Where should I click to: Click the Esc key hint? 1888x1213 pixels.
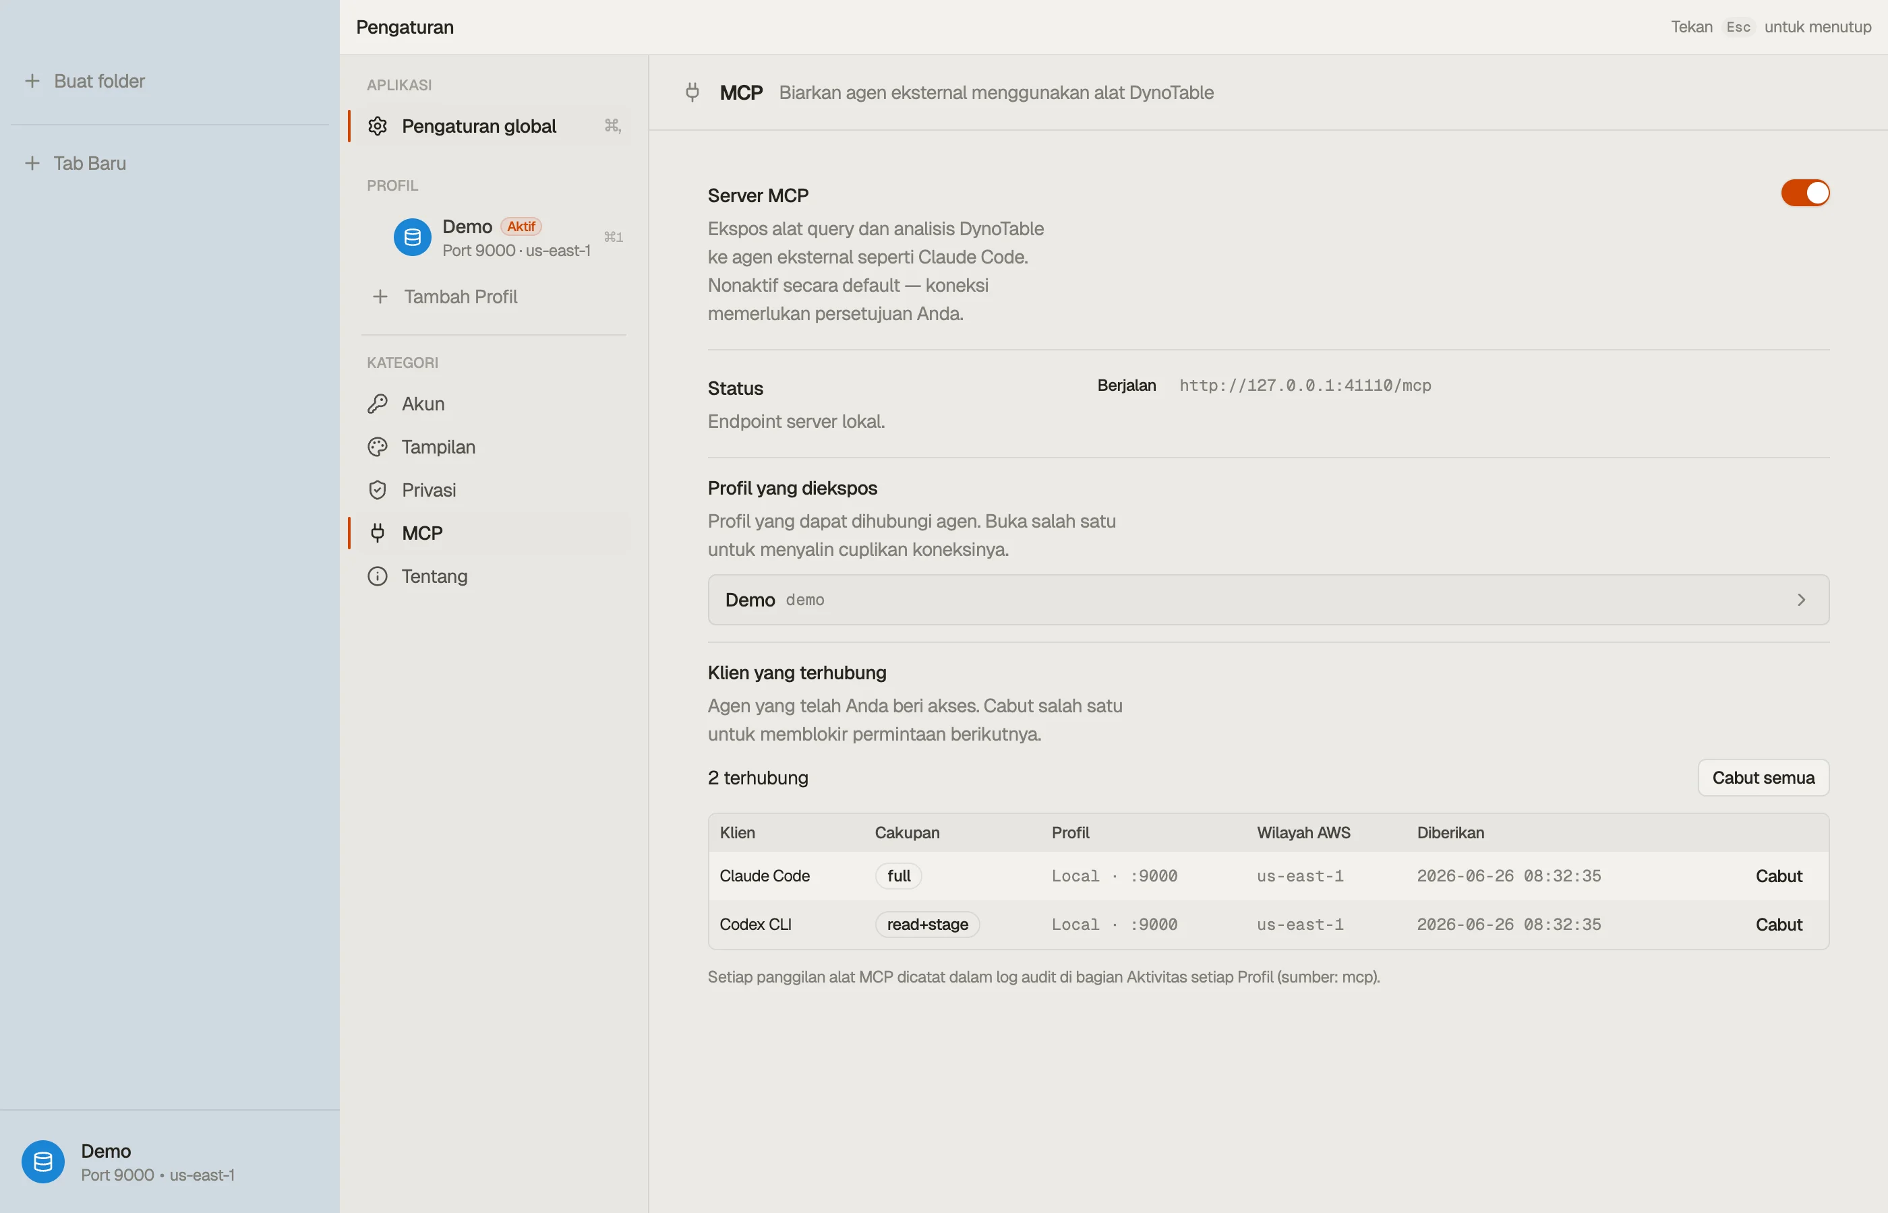coord(1738,27)
